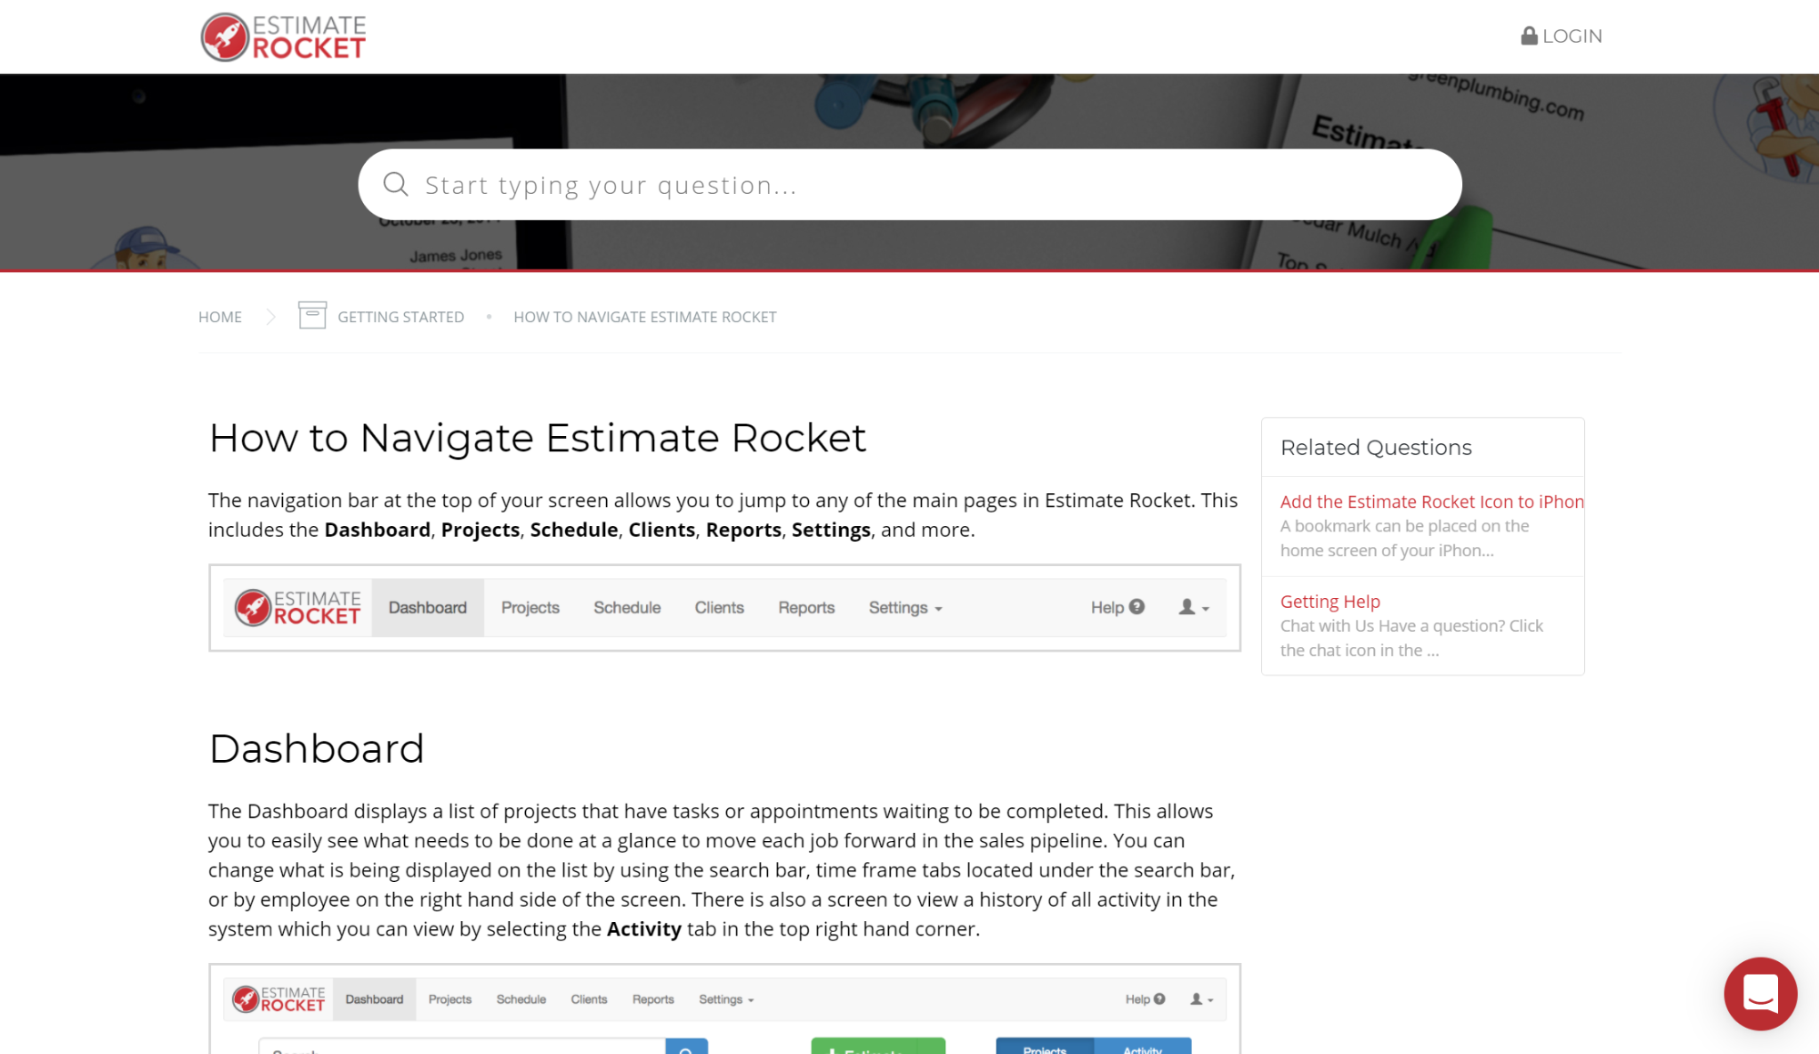Click the Schedule navigation menu item
Image resolution: width=1819 pixels, height=1054 pixels.
point(627,607)
